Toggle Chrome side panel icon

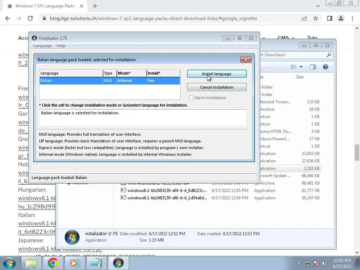click(330, 18)
